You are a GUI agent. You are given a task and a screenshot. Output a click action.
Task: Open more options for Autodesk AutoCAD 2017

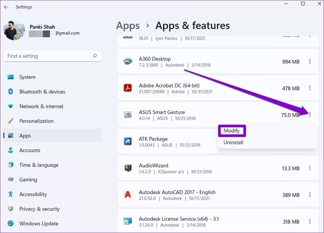click(310, 195)
